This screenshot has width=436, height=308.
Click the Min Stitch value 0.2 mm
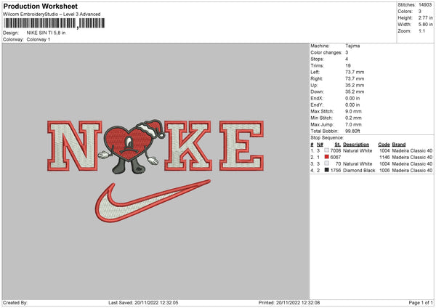tap(353, 118)
